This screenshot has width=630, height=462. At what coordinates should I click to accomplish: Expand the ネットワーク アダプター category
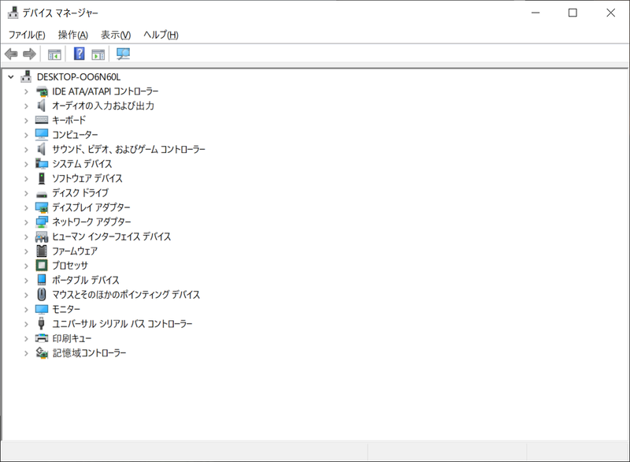point(26,222)
